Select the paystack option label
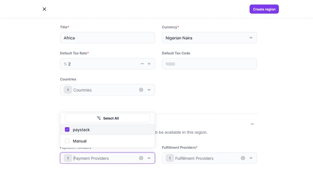The height and width of the screenshot is (181, 313). tap(81, 130)
